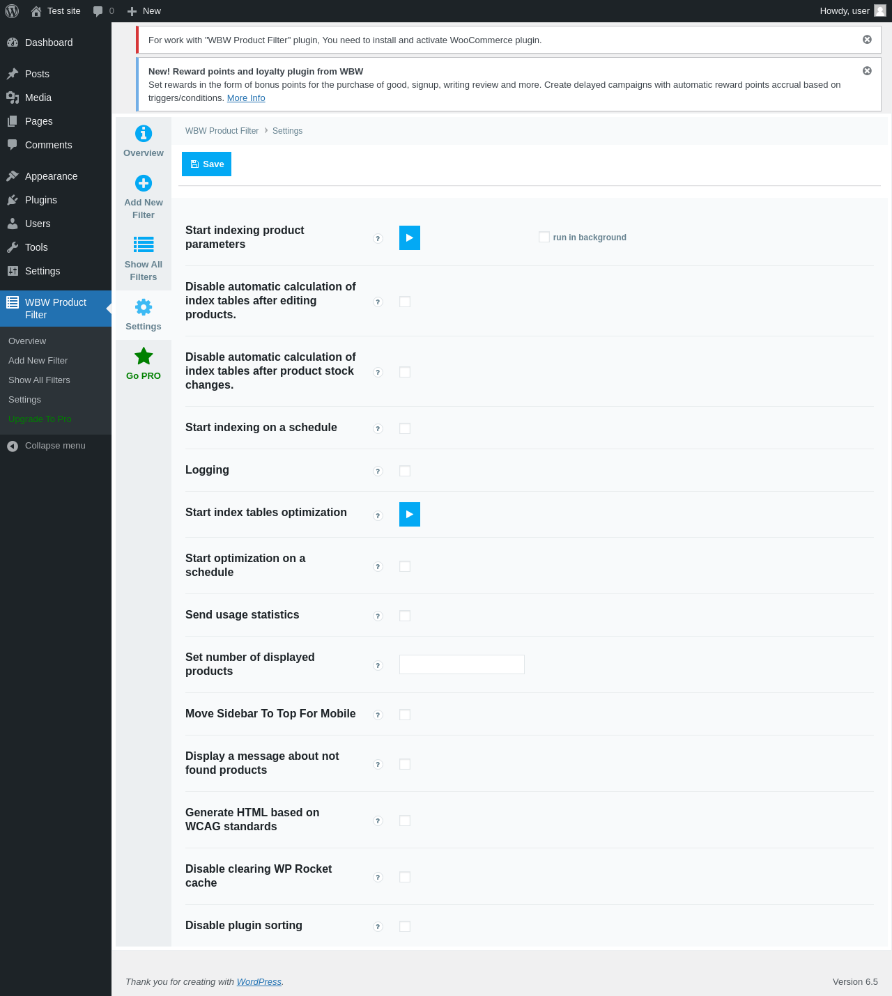Open Posts in the admin menu

click(x=56, y=74)
